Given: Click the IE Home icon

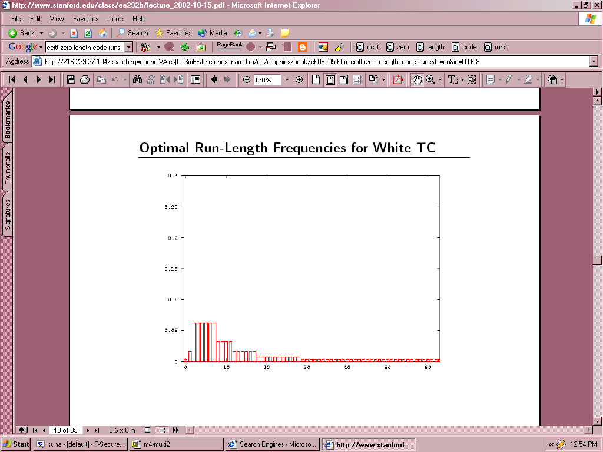Looking at the screenshot, I should (x=102, y=33).
